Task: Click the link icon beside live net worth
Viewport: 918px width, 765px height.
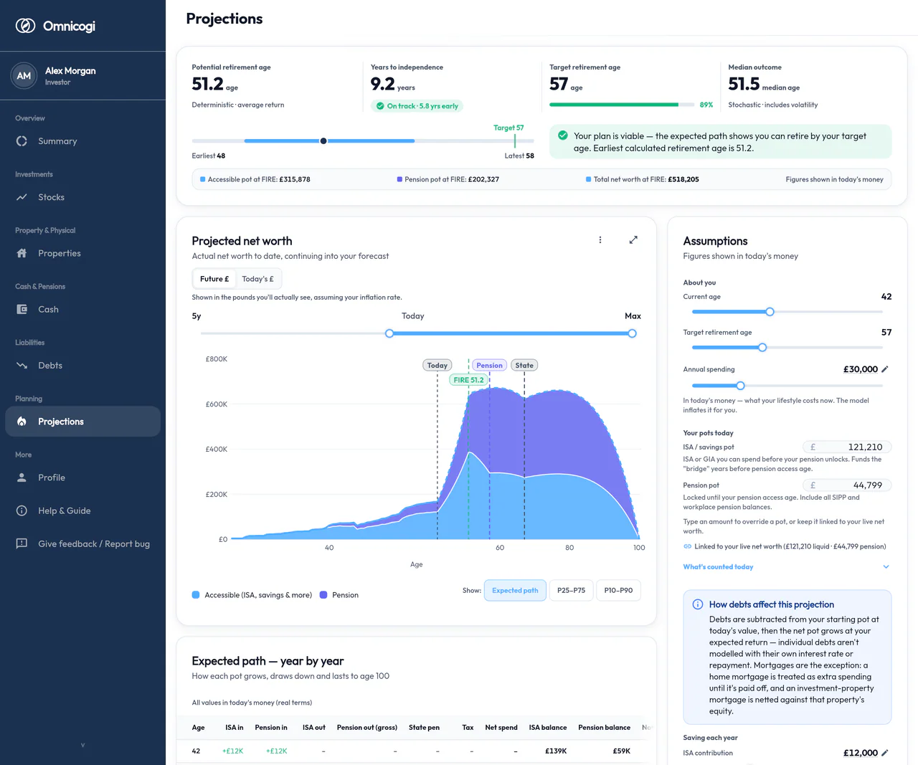Action: tap(688, 546)
